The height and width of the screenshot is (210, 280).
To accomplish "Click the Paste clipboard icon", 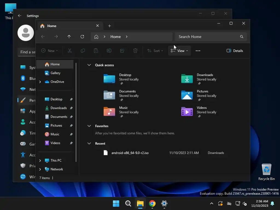I will (x=96, y=51).
